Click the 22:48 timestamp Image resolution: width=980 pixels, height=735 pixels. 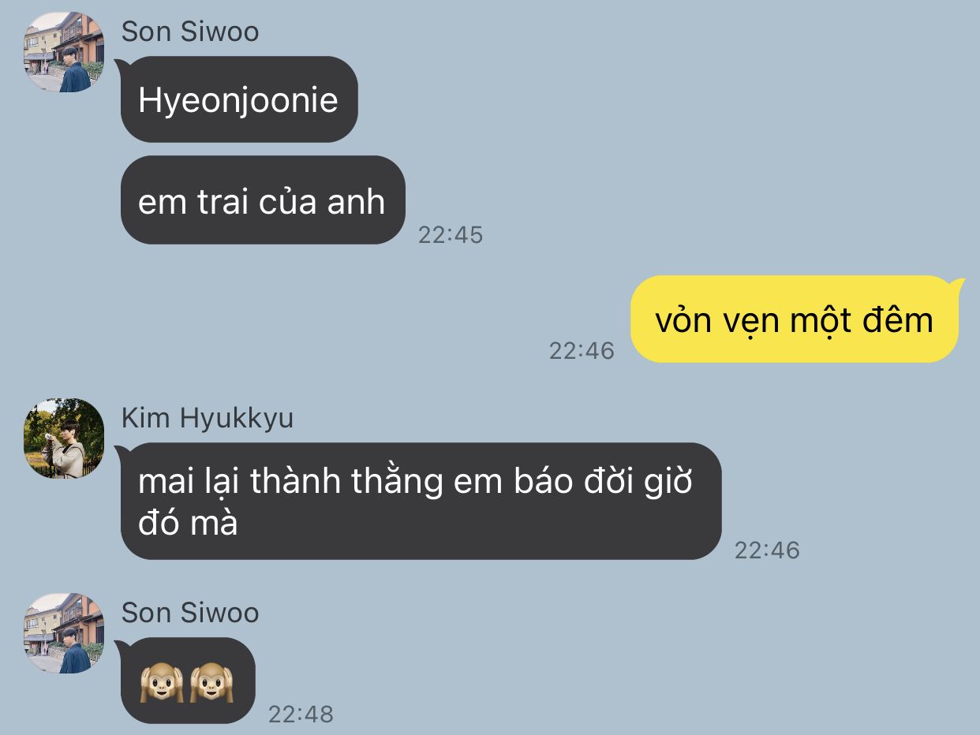[x=301, y=714]
